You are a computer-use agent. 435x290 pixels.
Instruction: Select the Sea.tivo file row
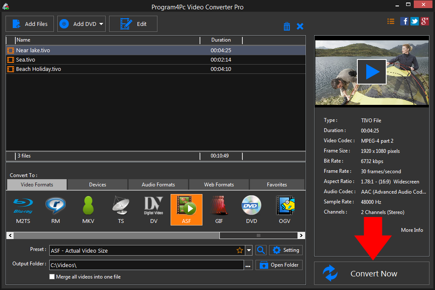[x=156, y=60]
